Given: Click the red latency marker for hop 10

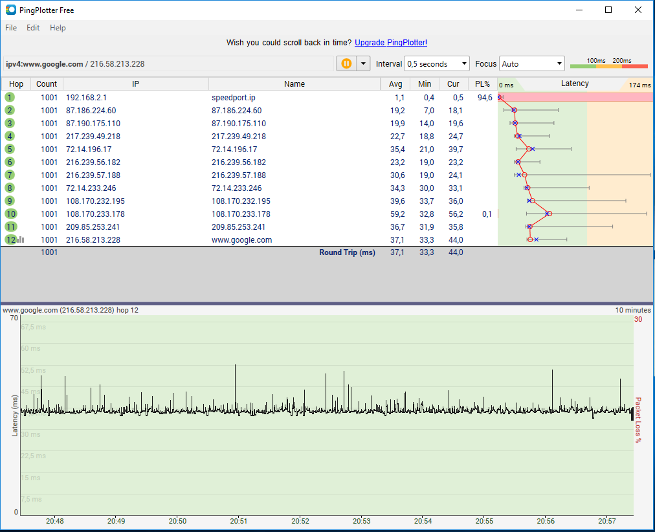Looking at the screenshot, I should (550, 214).
